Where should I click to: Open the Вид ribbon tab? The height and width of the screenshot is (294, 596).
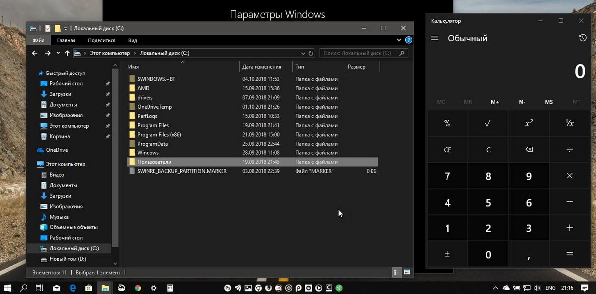[x=133, y=40]
